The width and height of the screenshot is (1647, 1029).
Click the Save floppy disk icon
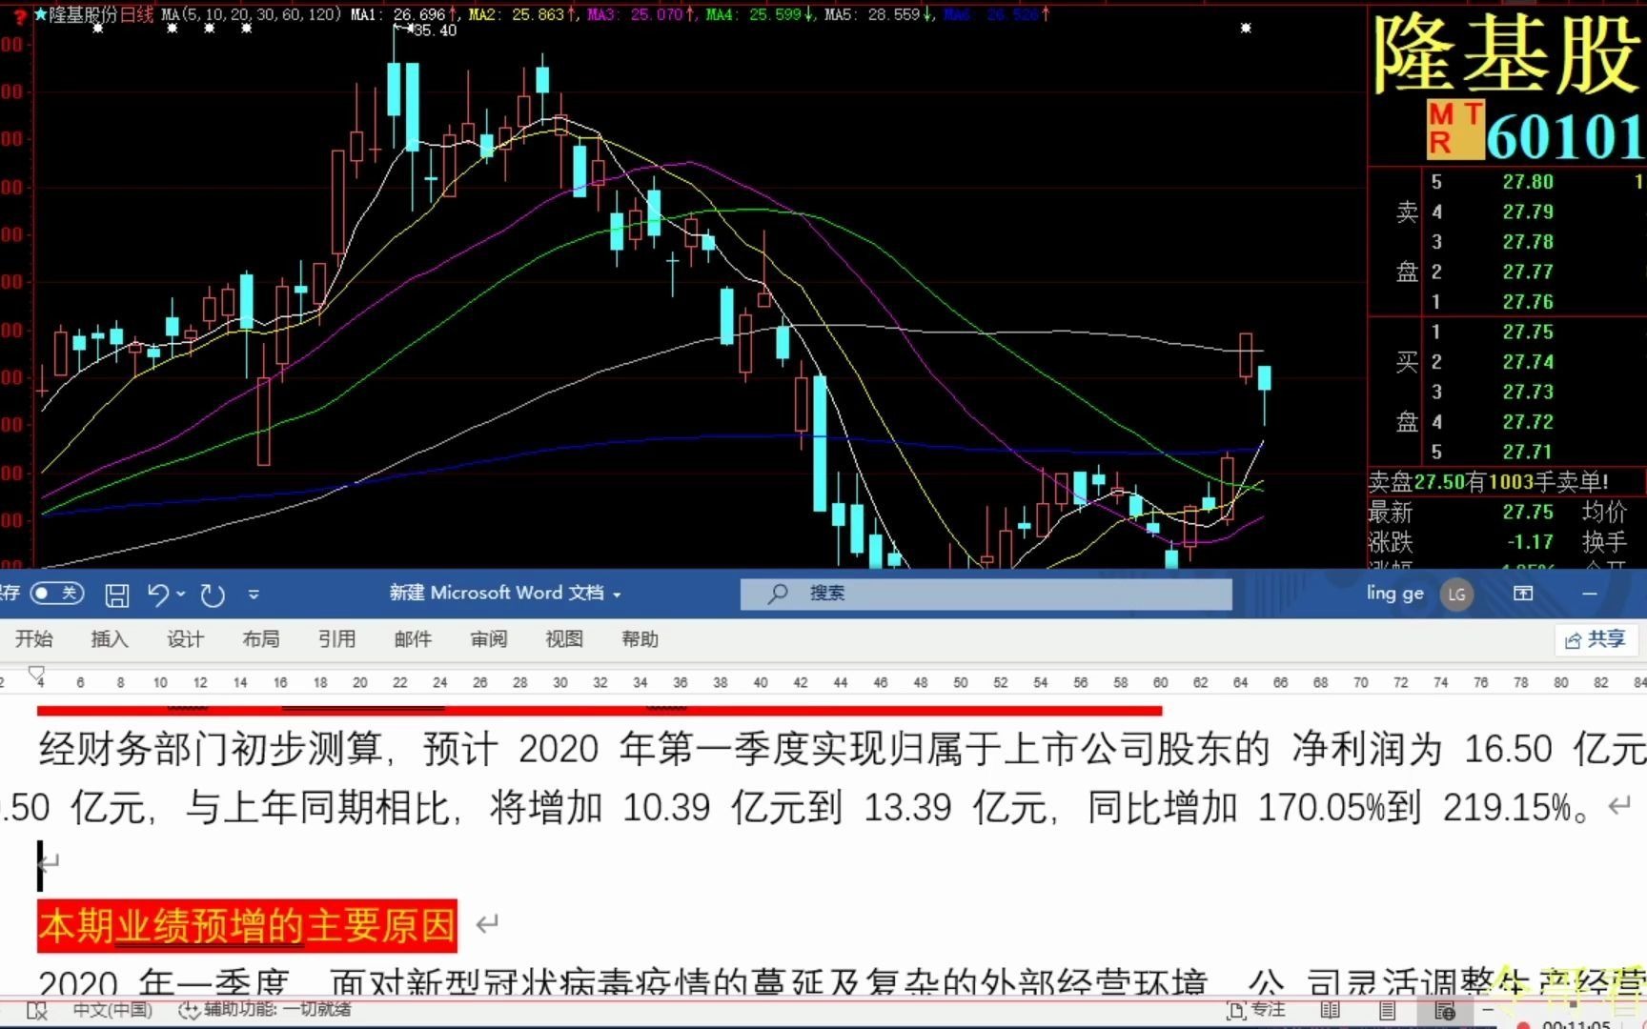[x=117, y=595]
